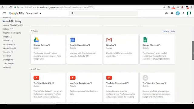Click the Google Drive triangle icon
The width and height of the screenshot is (194, 109).
pos(36,40)
